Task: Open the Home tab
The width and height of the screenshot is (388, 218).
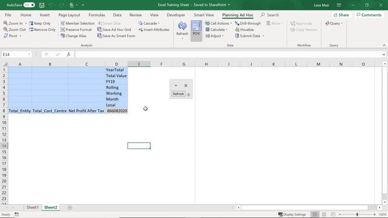Action: [x=25, y=15]
